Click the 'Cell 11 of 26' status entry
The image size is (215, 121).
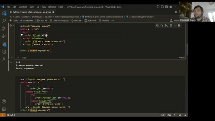point(166,115)
